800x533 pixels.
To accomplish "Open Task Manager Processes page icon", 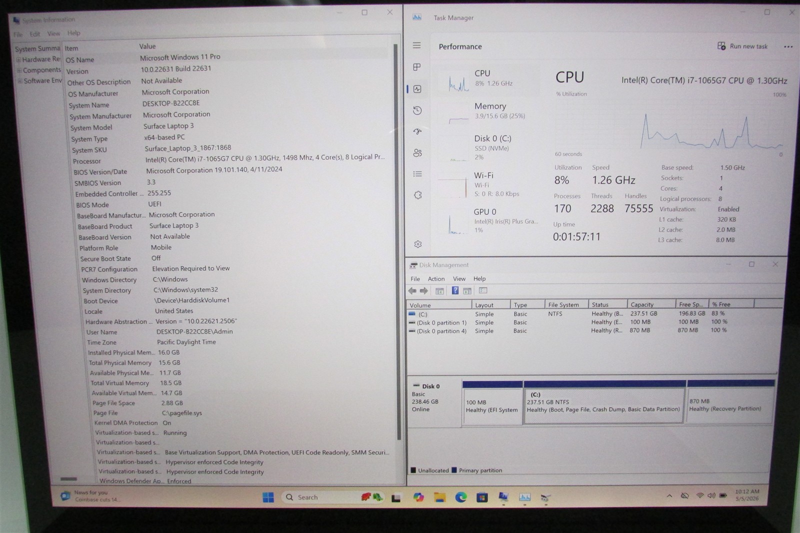I will [417, 67].
